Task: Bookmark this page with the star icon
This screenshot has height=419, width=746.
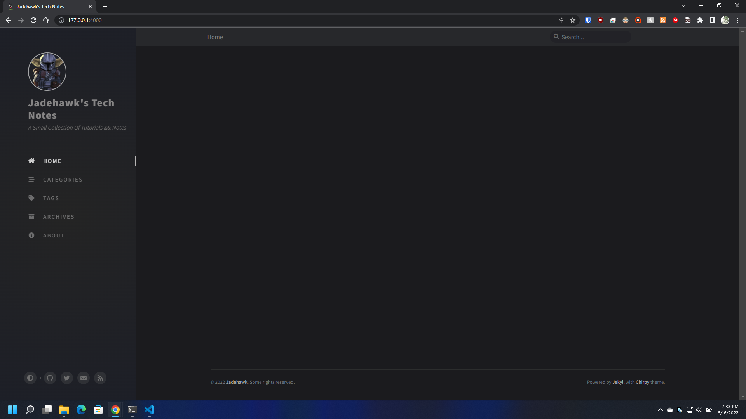Action: coord(573,20)
